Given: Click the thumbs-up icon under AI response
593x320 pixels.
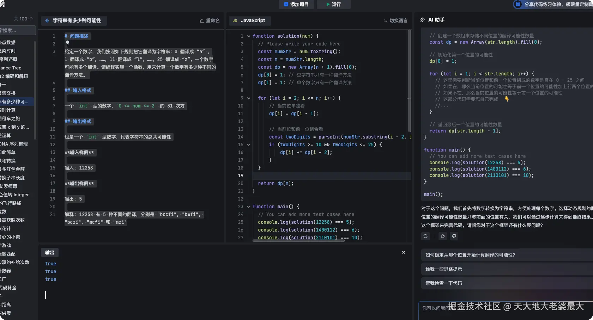Looking at the screenshot, I should click(443, 236).
